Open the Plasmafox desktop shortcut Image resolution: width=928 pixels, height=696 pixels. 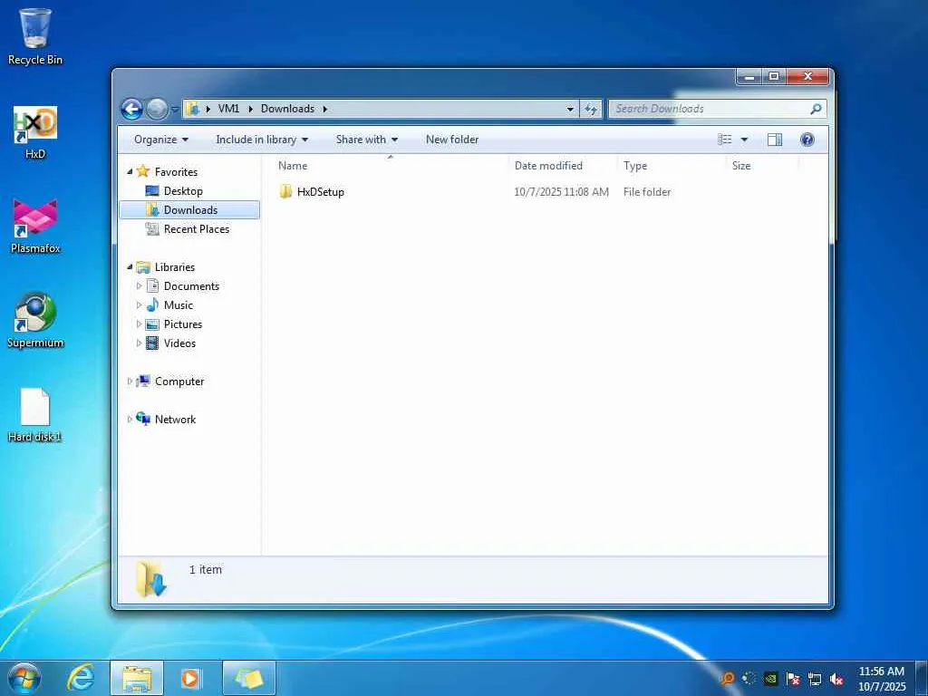click(35, 226)
